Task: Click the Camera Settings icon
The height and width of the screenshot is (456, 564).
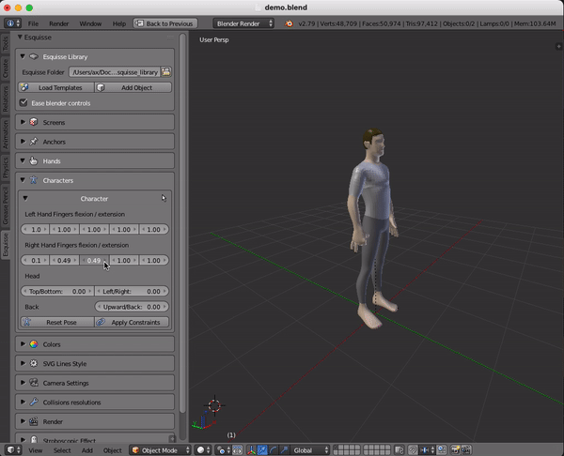Action: (x=34, y=383)
